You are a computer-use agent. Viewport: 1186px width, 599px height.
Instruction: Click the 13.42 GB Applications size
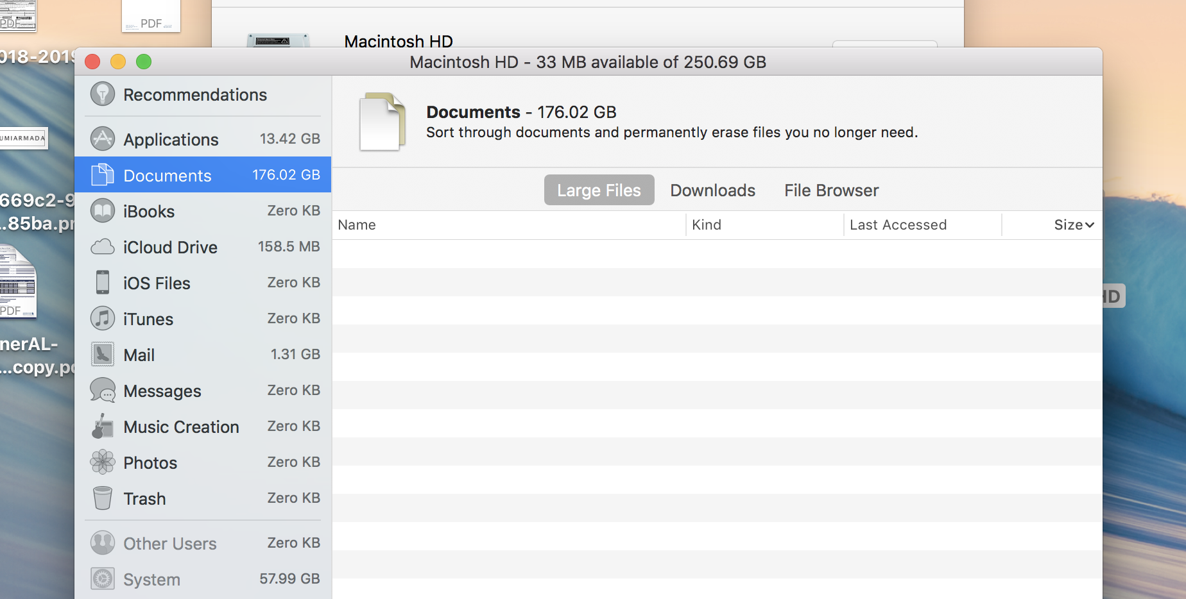(289, 139)
